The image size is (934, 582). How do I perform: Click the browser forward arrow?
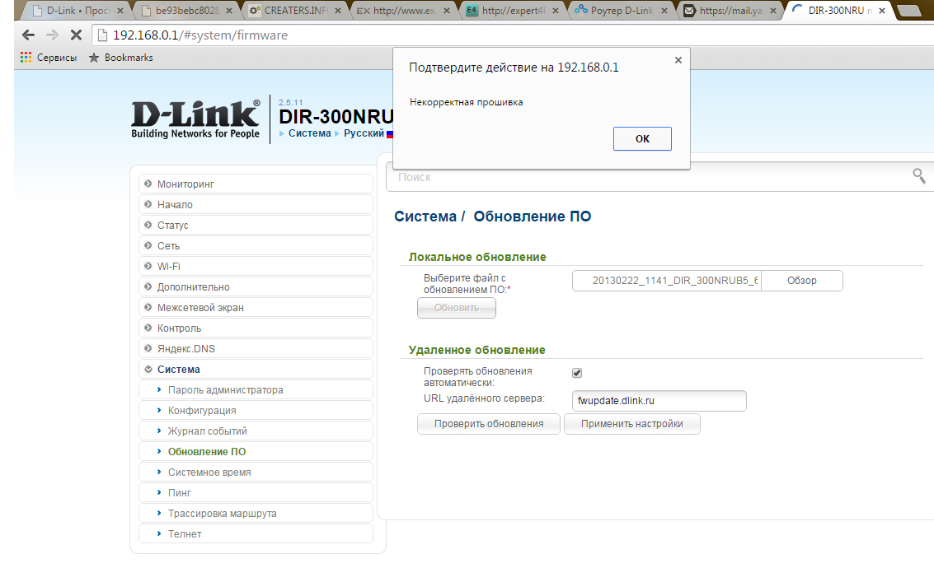coord(53,35)
